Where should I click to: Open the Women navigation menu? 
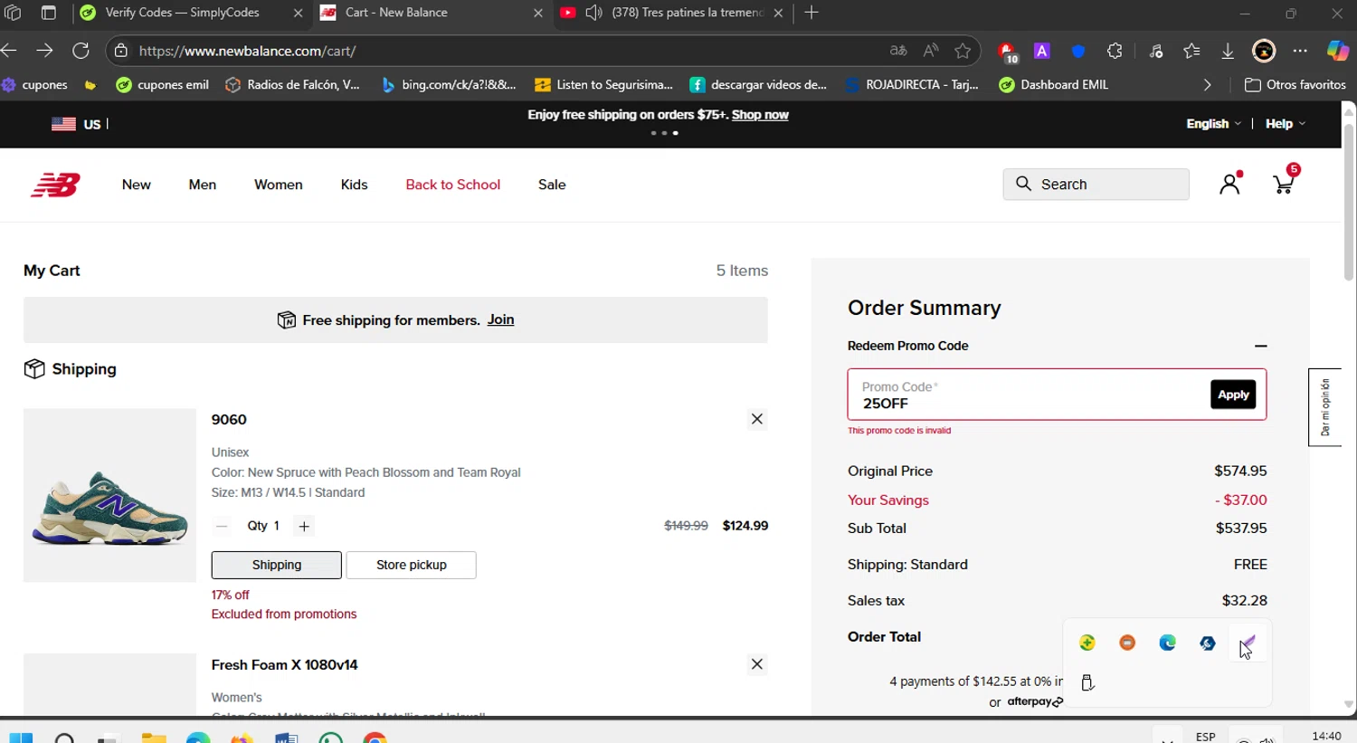279,185
